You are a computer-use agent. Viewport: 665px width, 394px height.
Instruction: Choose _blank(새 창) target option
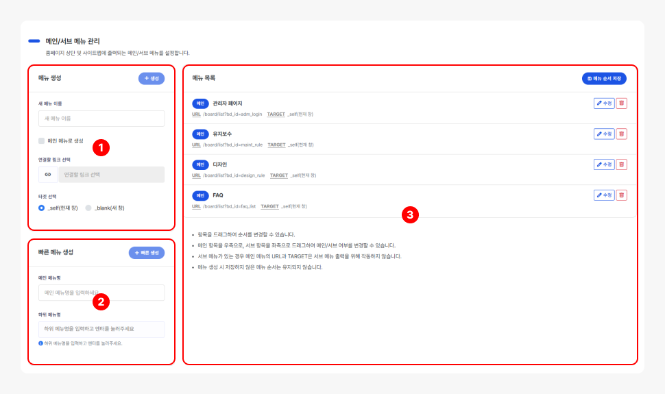(x=88, y=208)
